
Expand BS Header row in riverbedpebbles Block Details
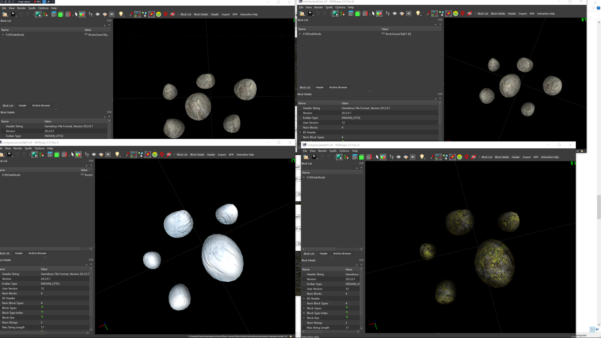300,132
